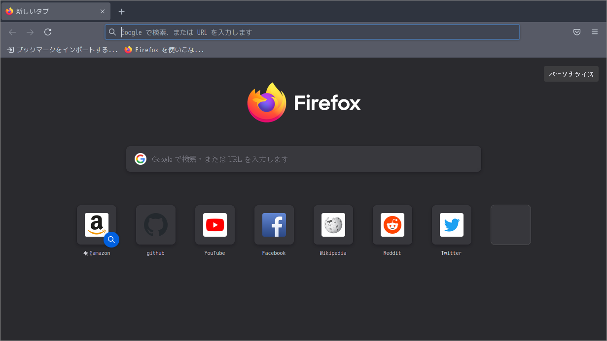Click the Firefox wordmark text
This screenshot has height=341, width=607.
327,103
